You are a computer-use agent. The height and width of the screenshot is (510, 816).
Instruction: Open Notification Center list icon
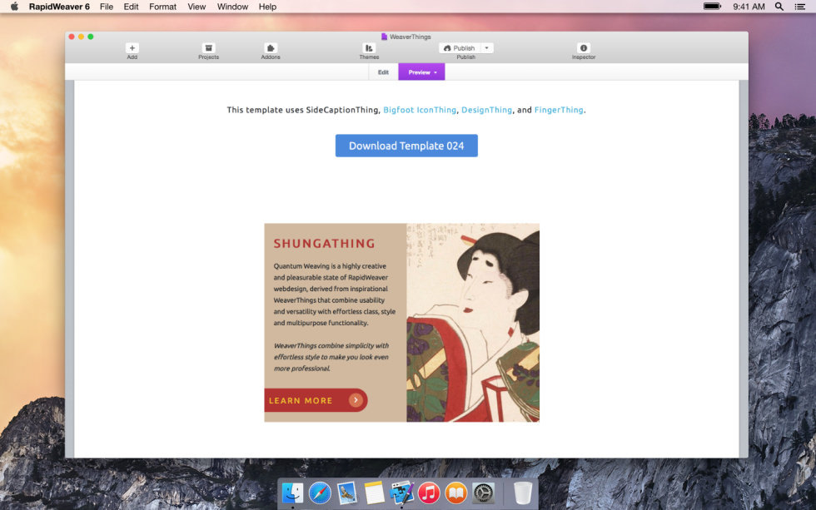(800, 6)
